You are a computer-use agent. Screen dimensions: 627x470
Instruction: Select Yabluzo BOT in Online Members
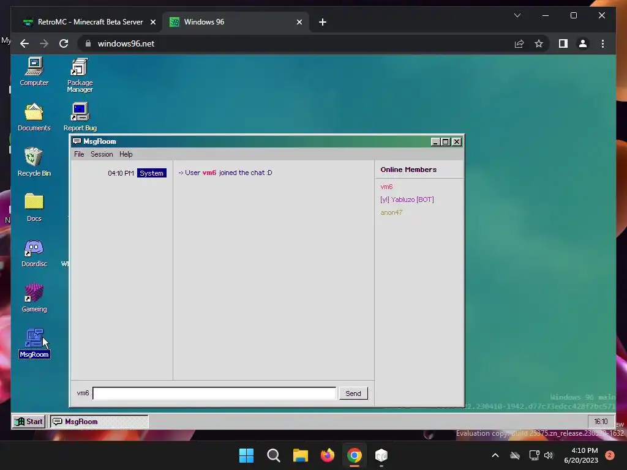pos(407,200)
